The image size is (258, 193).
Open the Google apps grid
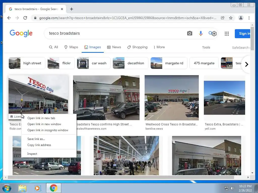(x=227, y=34)
